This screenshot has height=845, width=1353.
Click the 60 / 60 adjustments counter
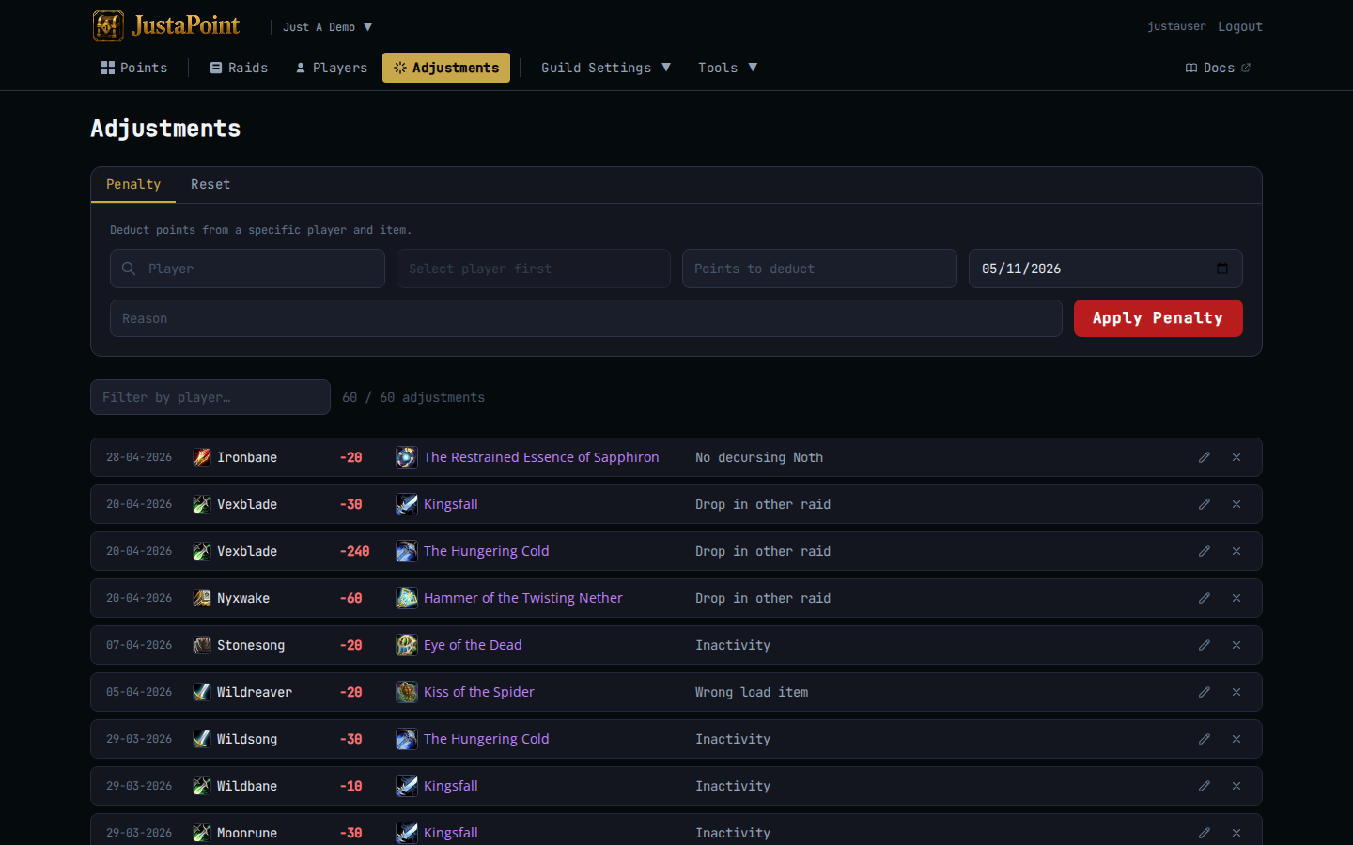tap(413, 397)
